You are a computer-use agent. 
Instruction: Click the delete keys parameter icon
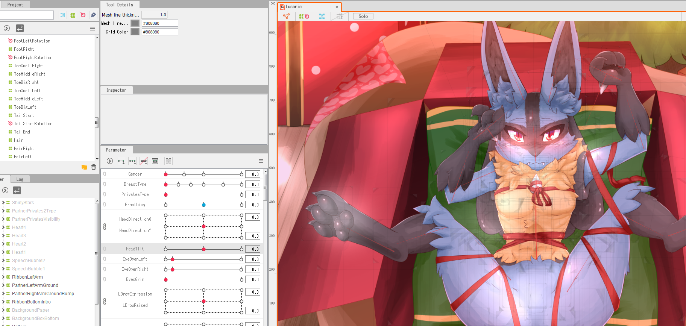144,161
